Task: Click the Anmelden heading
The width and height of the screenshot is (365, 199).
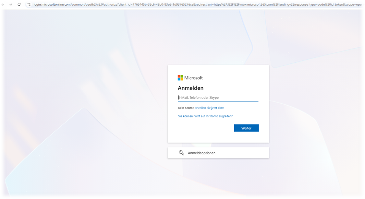Action: [190, 88]
